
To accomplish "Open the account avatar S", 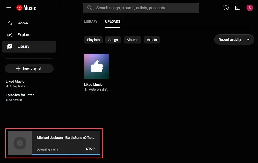I will (x=250, y=8).
